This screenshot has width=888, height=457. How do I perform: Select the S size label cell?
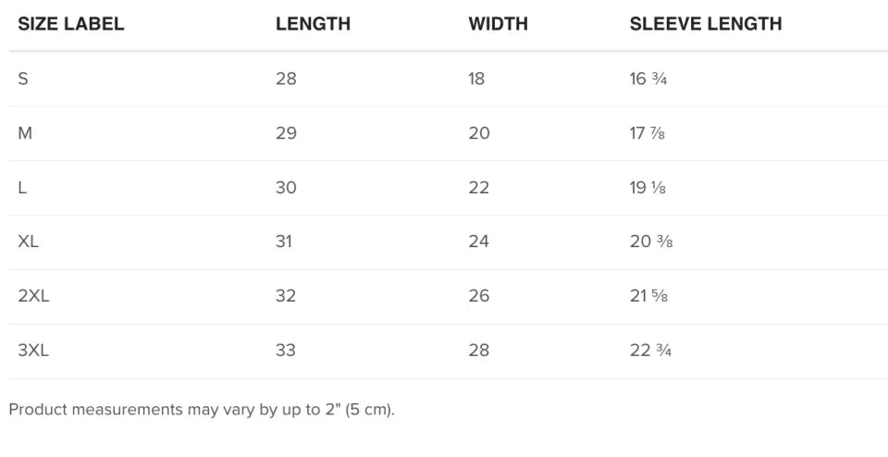23,79
